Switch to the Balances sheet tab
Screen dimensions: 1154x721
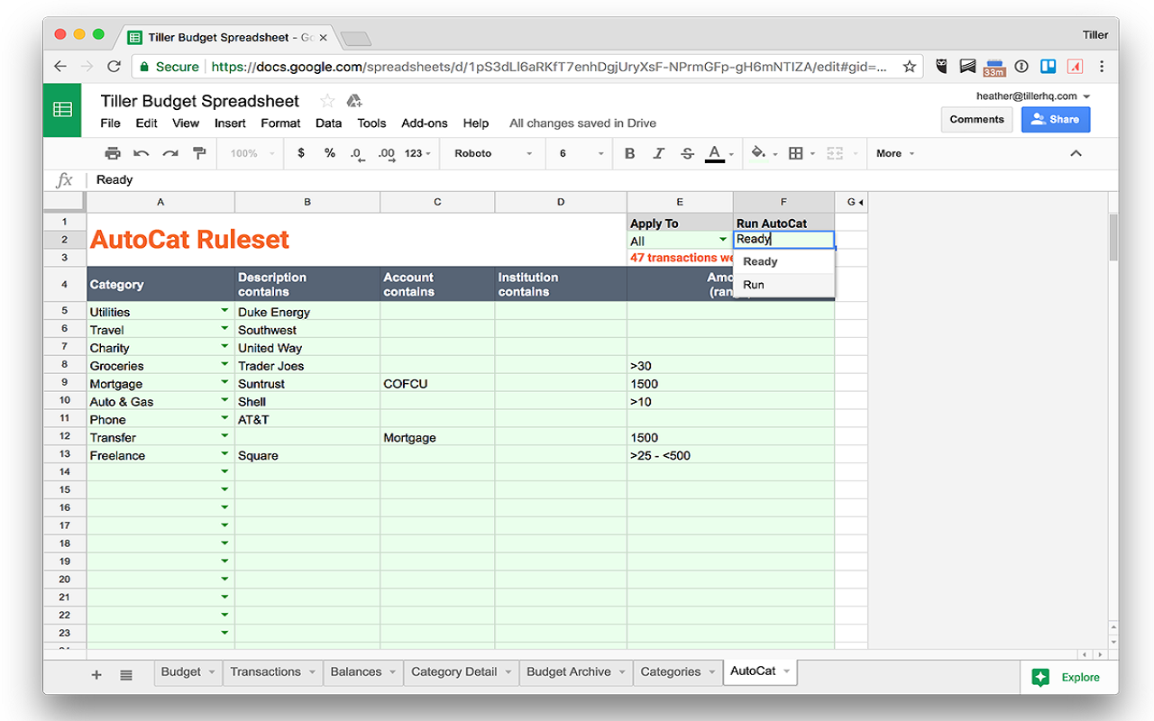click(x=363, y=672)
